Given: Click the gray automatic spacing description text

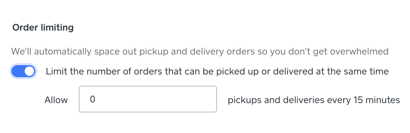Looking at the screenshot, I should pos(199,52).
